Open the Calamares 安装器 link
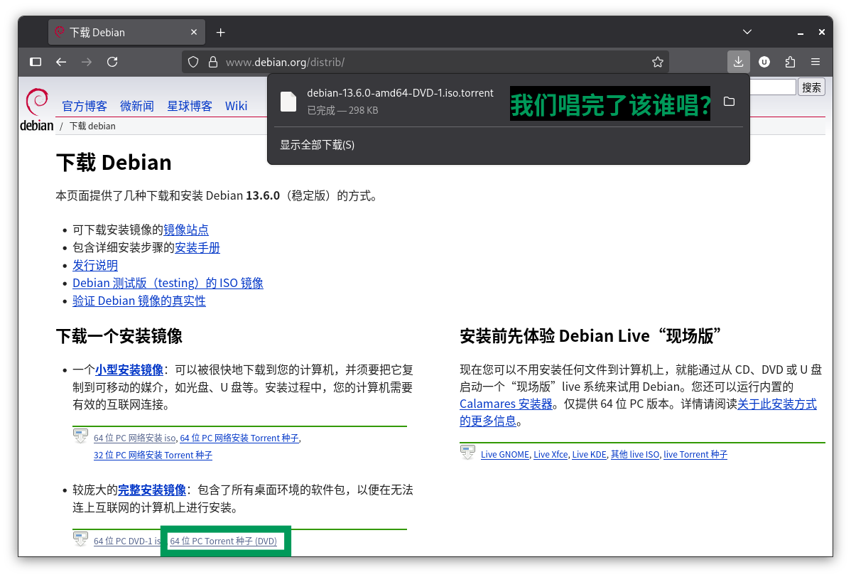This screenshot has height=577, width=851. [x=506, y=404]
